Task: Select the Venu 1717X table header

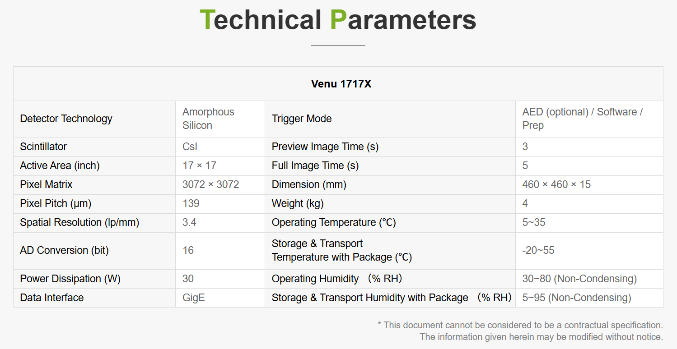Action: 341,84
